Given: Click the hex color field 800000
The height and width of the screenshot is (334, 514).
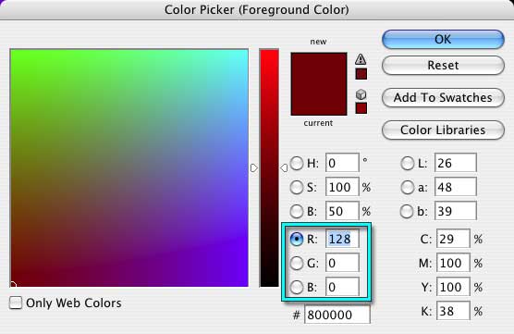Looking at the screenshot, I should [x=337, y=315].
